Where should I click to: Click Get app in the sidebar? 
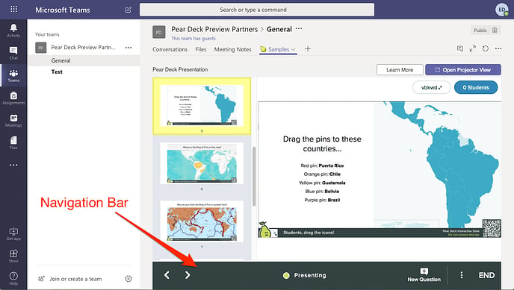pyautogui.click(x=13, y=234)
